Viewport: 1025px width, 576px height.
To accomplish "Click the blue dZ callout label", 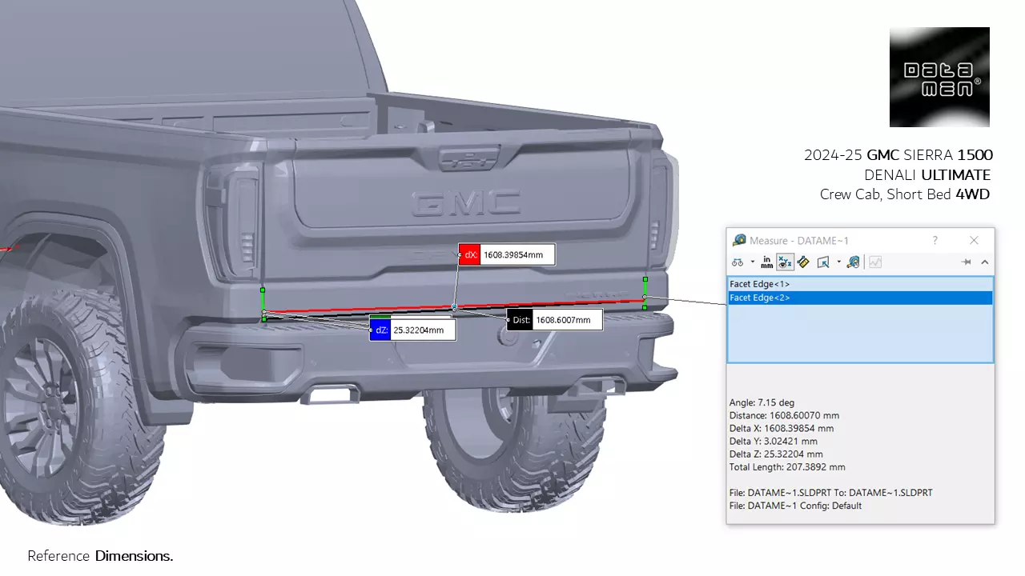I will click(380, 330).
